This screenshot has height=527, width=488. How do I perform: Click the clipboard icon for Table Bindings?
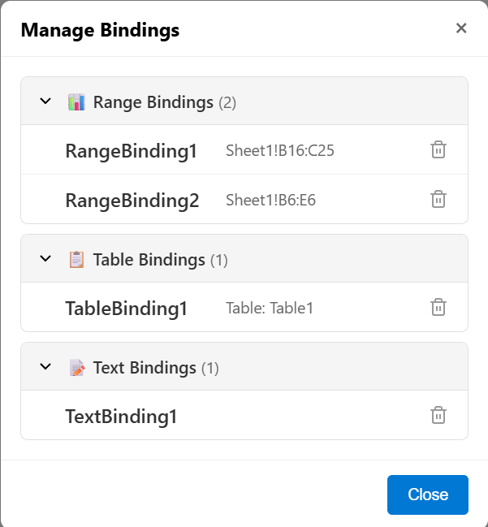click(x=76, y=260)
